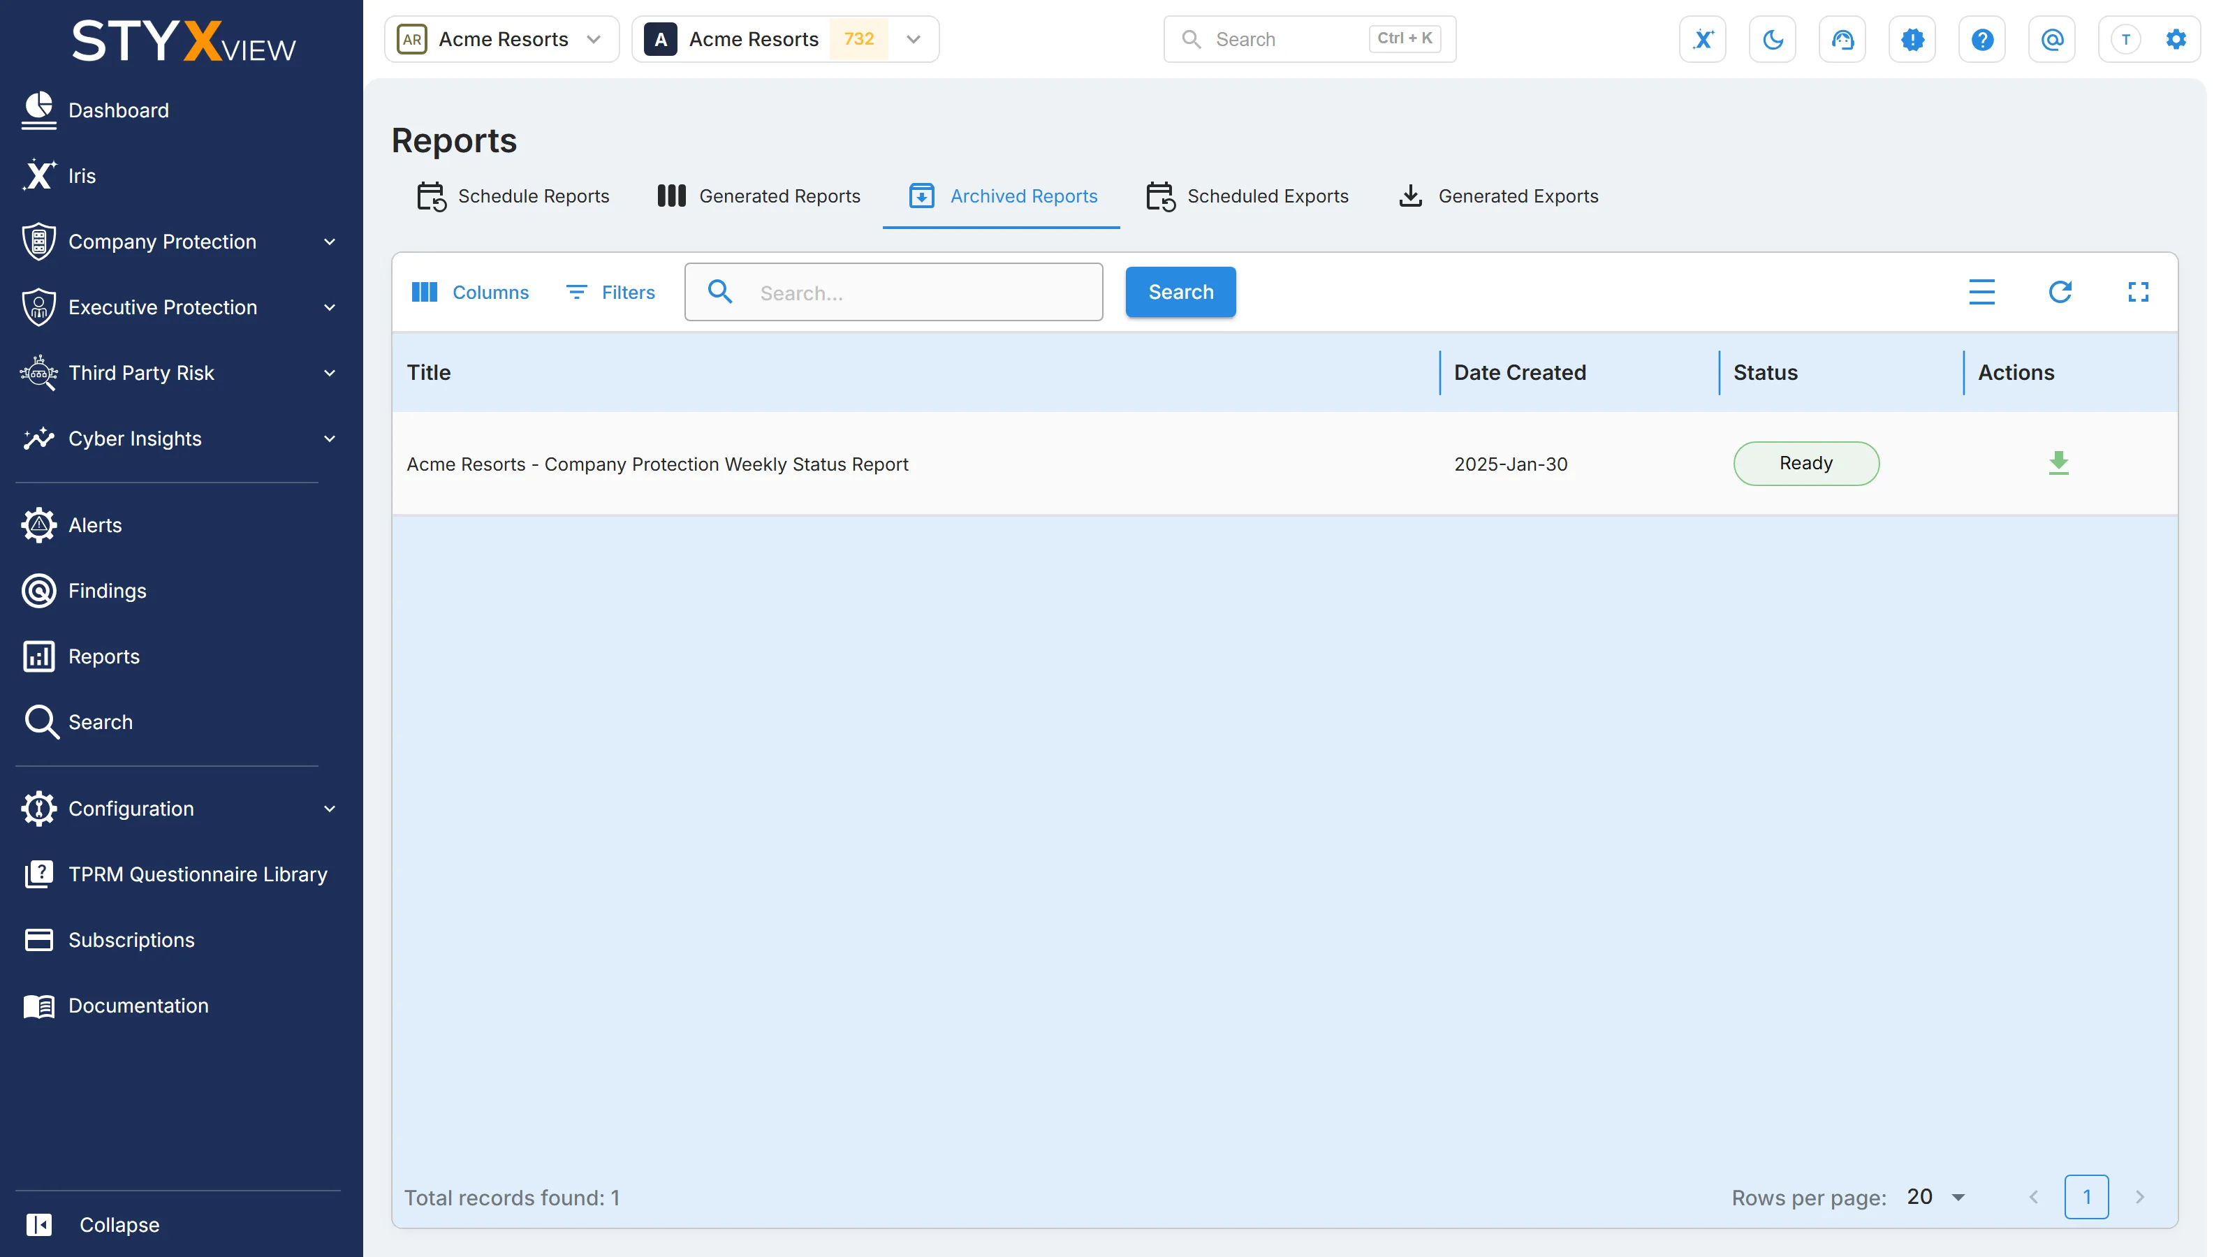Image resolution: width=2235 pixels, height=1257 pixels.
Task: Open Iris from the sidebar
Action: pyautogui.click(x=59, y=176)
